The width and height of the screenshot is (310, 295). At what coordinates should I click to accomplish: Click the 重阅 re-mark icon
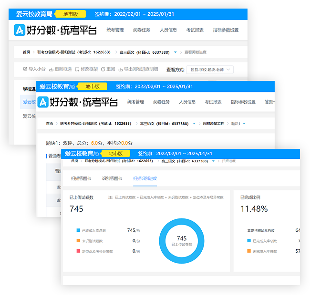pyautogui.click(x=103, y=69)
